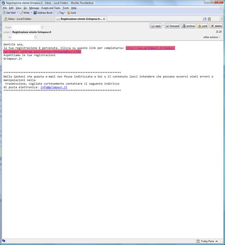This screenshot has height=245, width=225.
Task: Switch to the Inbox - Local Folders tab
Action: [x=28, y=19]
